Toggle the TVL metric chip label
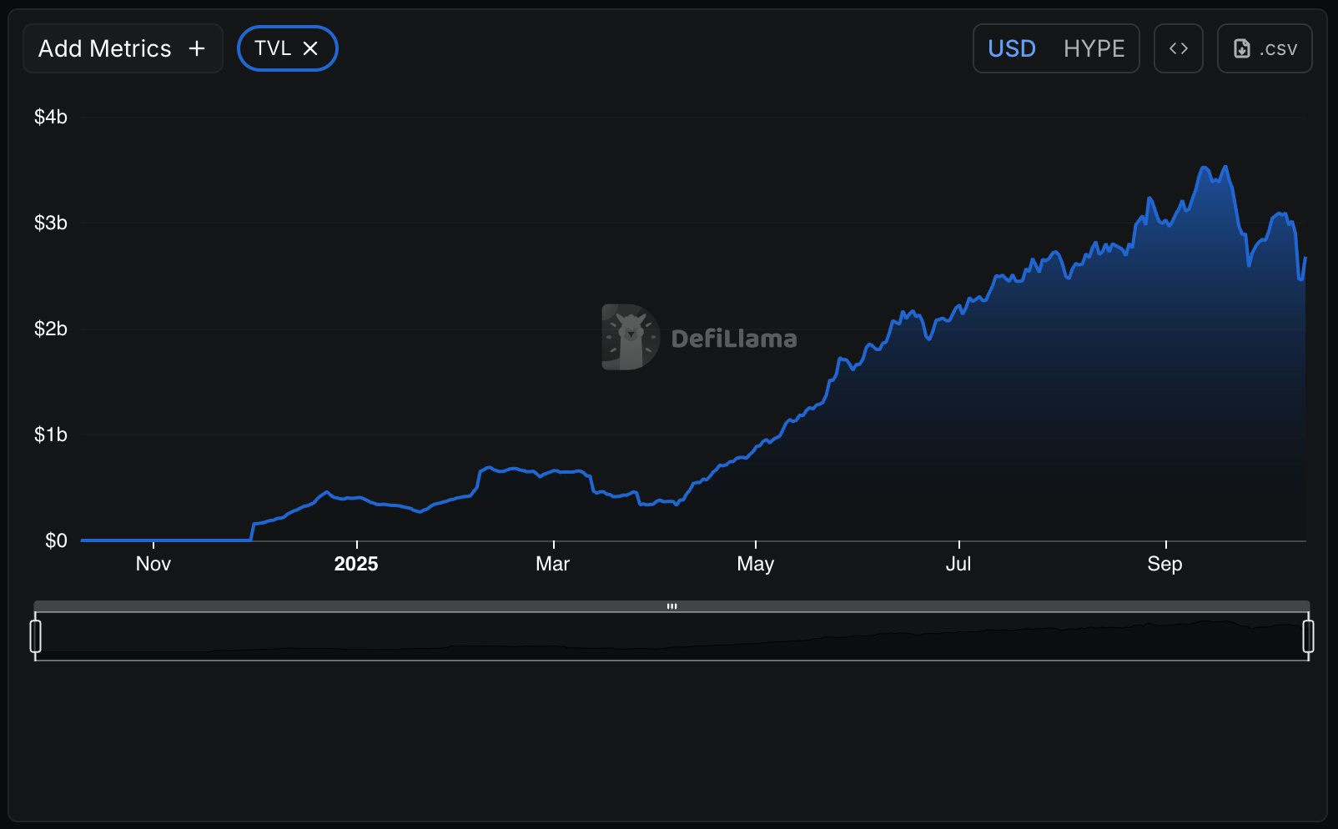Screen dimensions: 1338x829 tap(273, 49)
